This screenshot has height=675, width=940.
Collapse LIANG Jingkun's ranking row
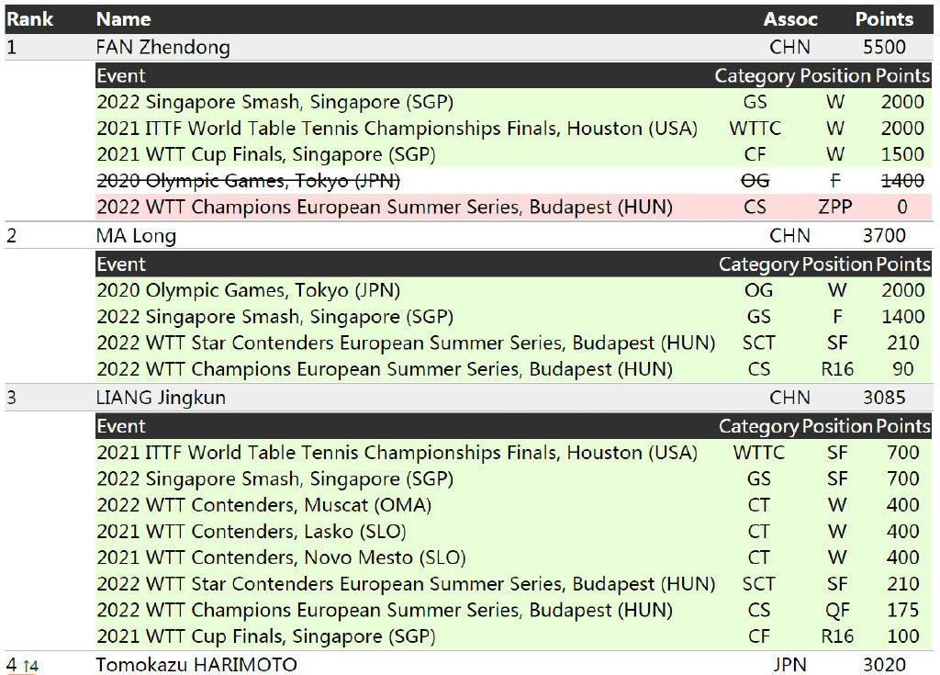469,398
